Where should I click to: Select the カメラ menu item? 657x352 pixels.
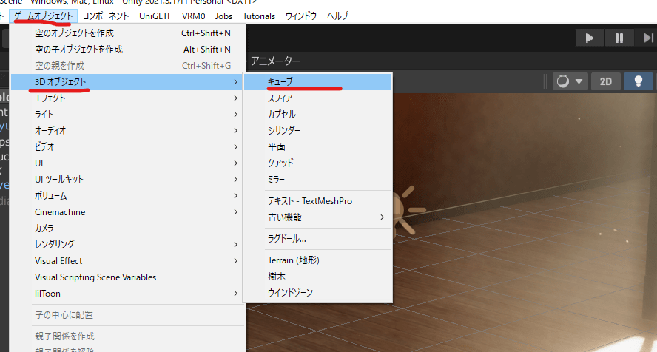pos(44,228)
